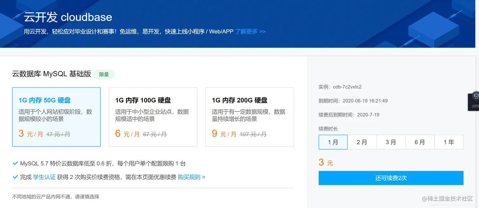Open the 学生认证 link

tap(44, 177)
